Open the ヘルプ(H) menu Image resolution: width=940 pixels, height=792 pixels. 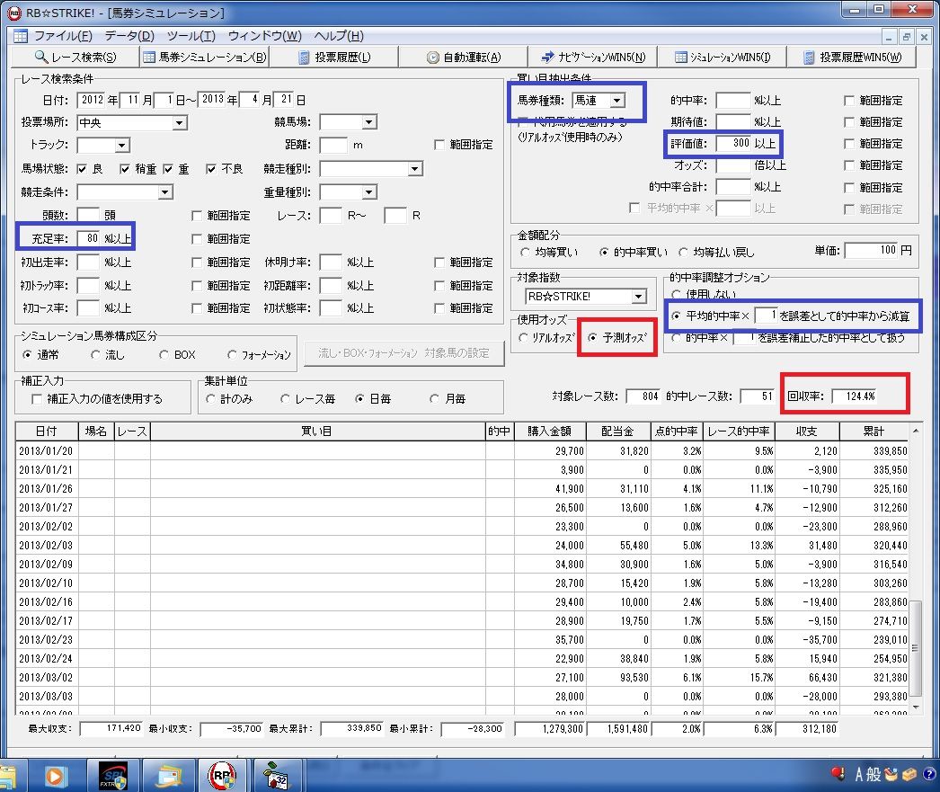(x=339, y=36)
